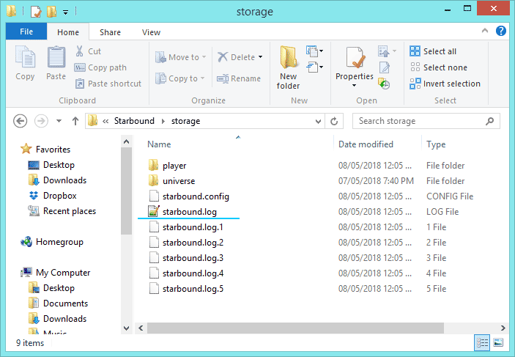Go up one folder level
The width and height of the screenshot is (515, 357).
coord(75,121)
